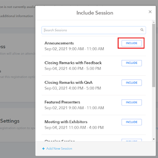Click the Include Session dialog heading

pos(95,13)
